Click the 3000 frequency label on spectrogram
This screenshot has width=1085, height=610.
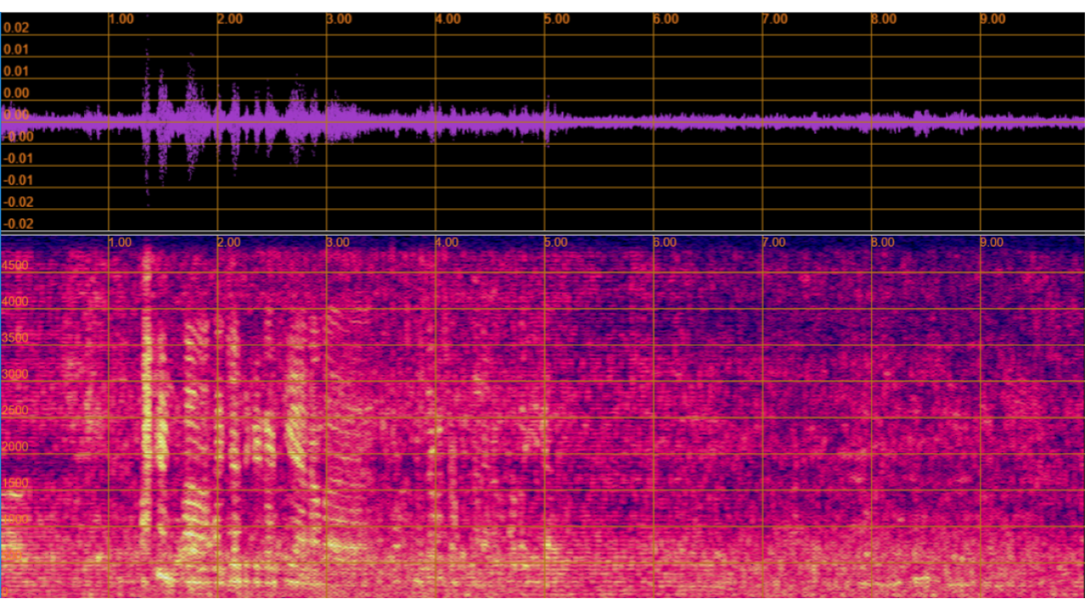16,374
